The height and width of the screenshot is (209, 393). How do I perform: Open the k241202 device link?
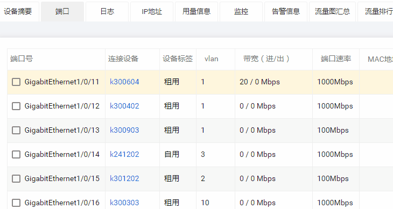pyautogui.click(x=124, y=155)
